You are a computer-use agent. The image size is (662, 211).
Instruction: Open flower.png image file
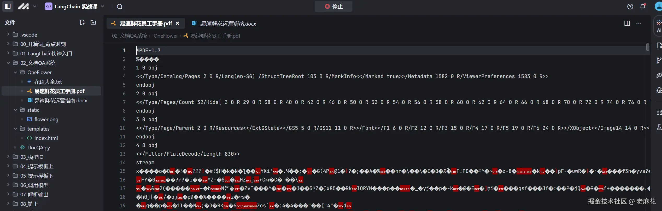tap(46, 119)
